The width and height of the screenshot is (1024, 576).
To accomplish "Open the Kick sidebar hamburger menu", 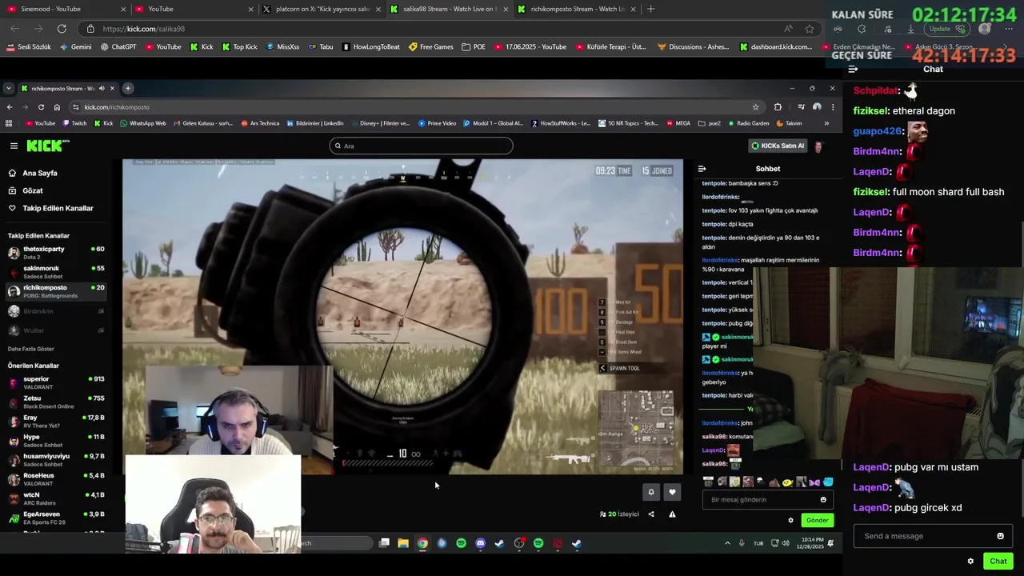I will [14, 146].
